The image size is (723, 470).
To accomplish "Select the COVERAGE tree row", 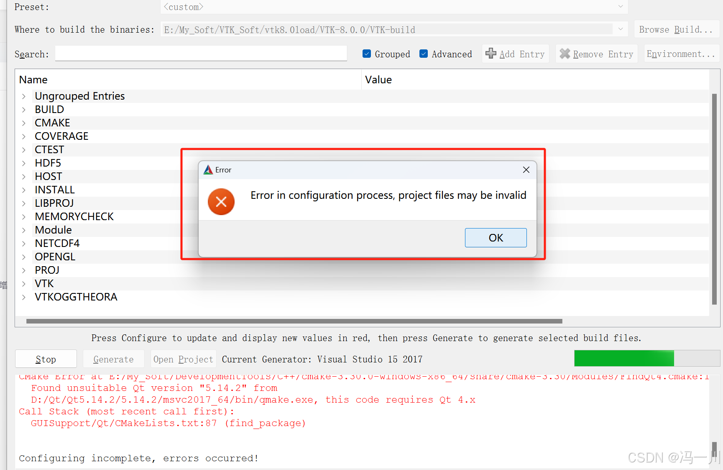I will pos(362,136).
